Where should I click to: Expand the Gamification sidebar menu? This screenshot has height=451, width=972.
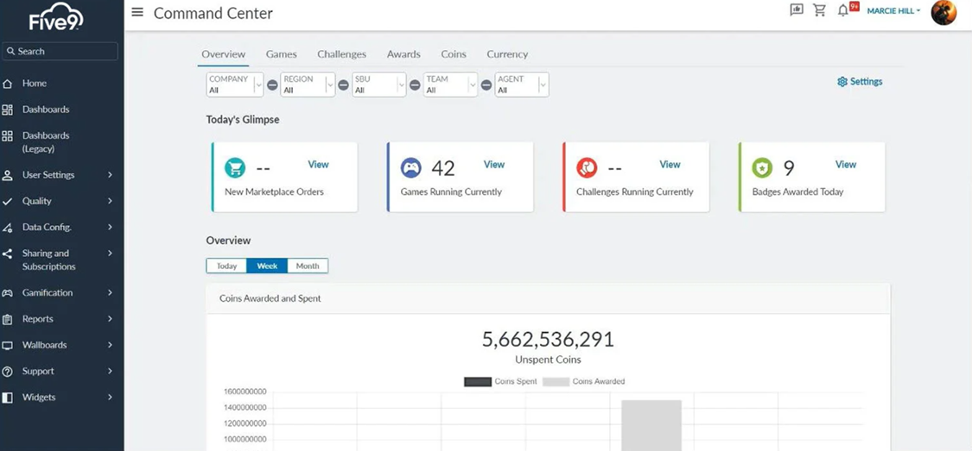[x=59, y=292]
